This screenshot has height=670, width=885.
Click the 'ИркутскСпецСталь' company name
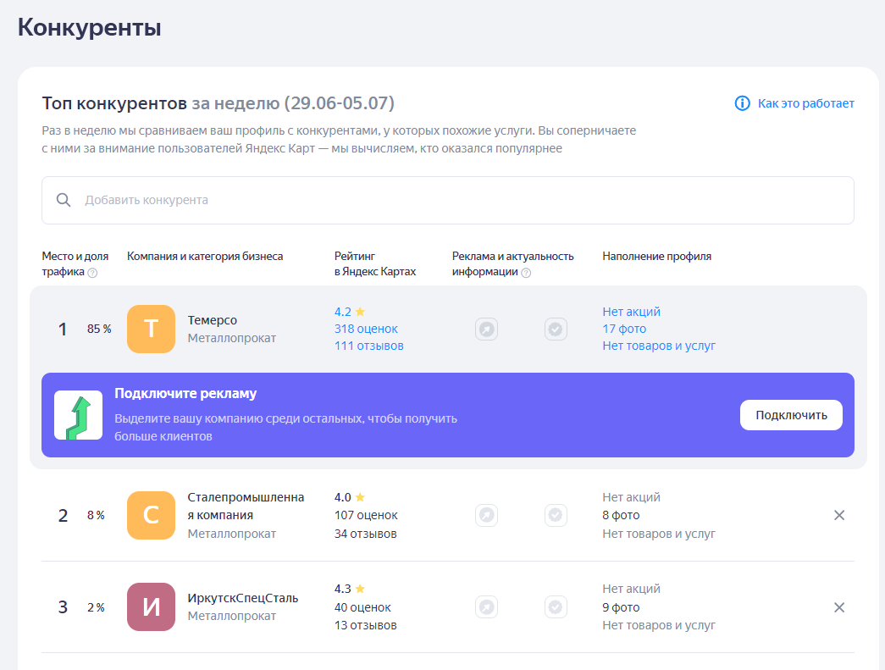tap(243, 598)
